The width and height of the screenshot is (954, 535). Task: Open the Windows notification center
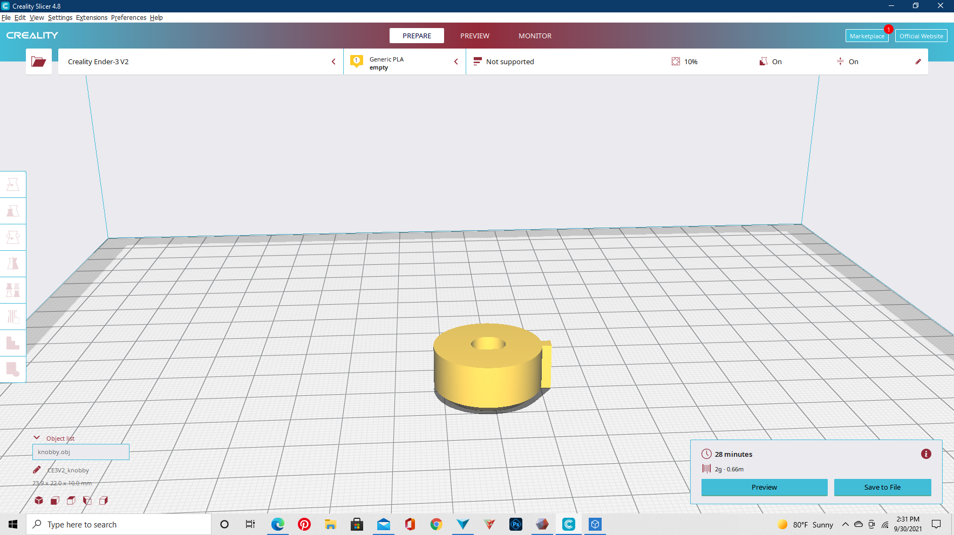(x=936, y=524)
